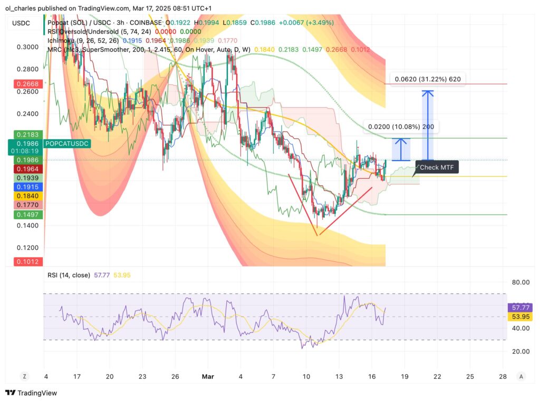540x402 pixels.
Task: Click the yellow 53.95 RSI value label
Action: [520, 317]
